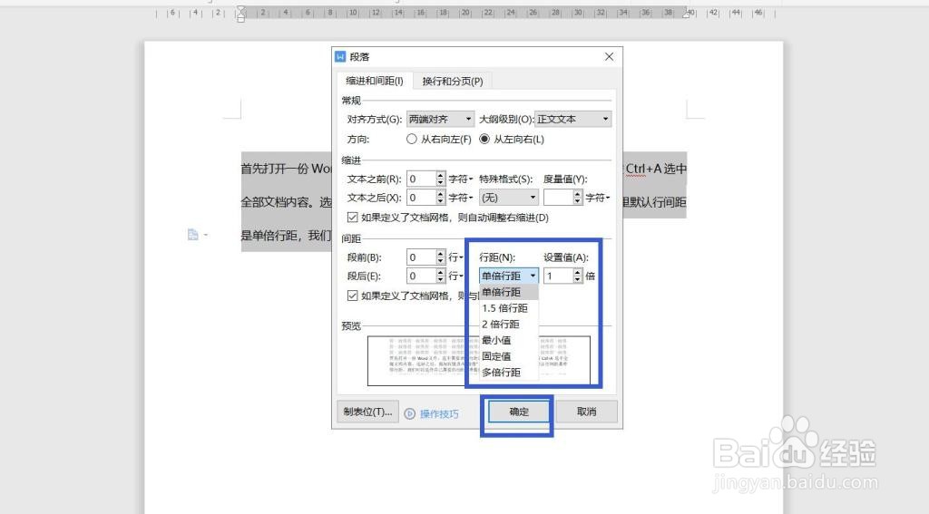The height and width of the screenshot is (514, 929).
Task: Adjust 设置值 with spinner arrows
Action: click(578, 276)
